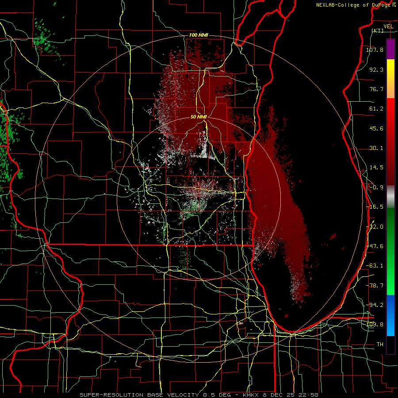This screenshot has height=398, width=398.
Task: Pick the purple segment of the color bar
Action: tap(390, 49)
